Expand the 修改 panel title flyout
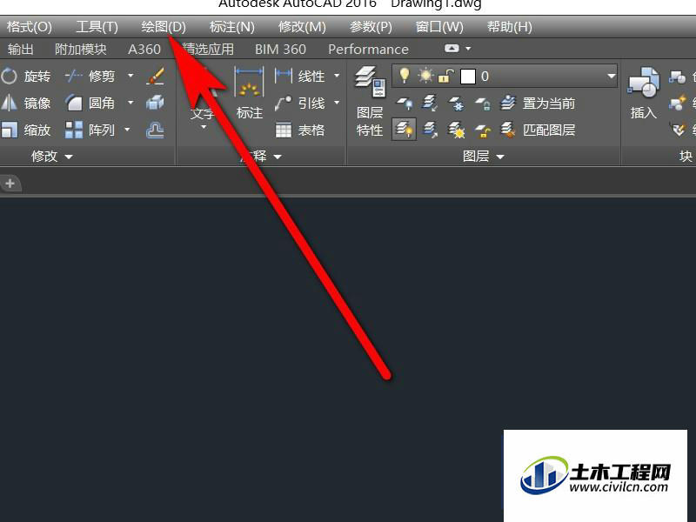The height and width of the screenshot is (522, 696). 51,157
